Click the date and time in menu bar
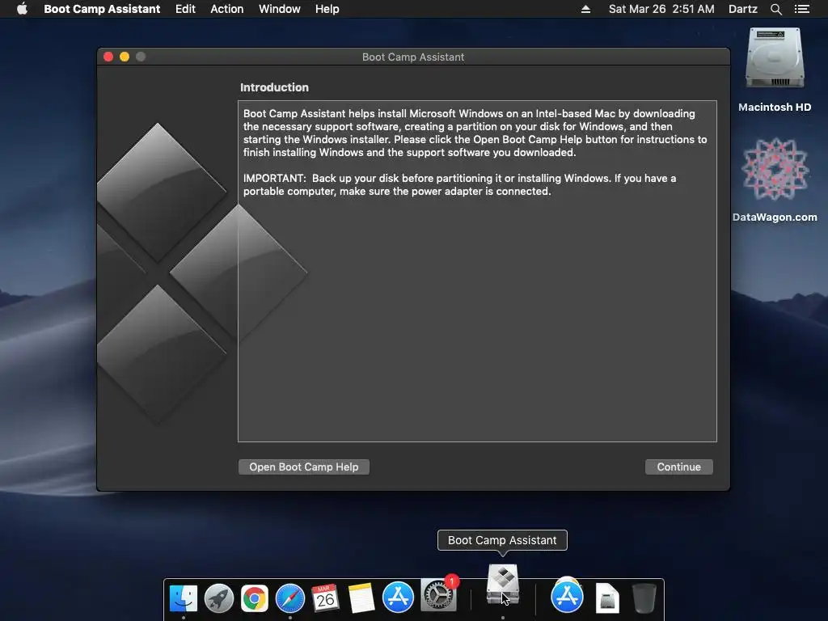 point(661,9)
